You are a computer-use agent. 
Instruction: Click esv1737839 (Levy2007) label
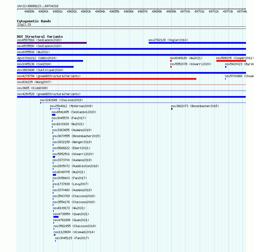(x=70, y=184)
